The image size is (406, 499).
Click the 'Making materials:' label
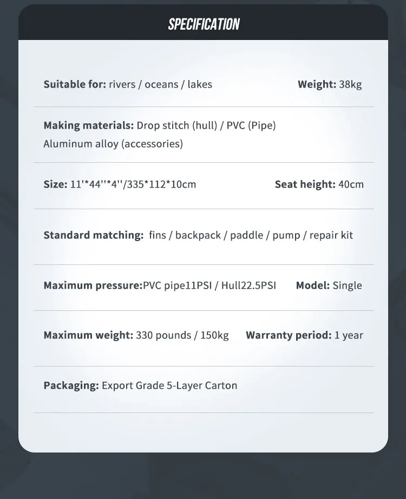click(88, 125)
